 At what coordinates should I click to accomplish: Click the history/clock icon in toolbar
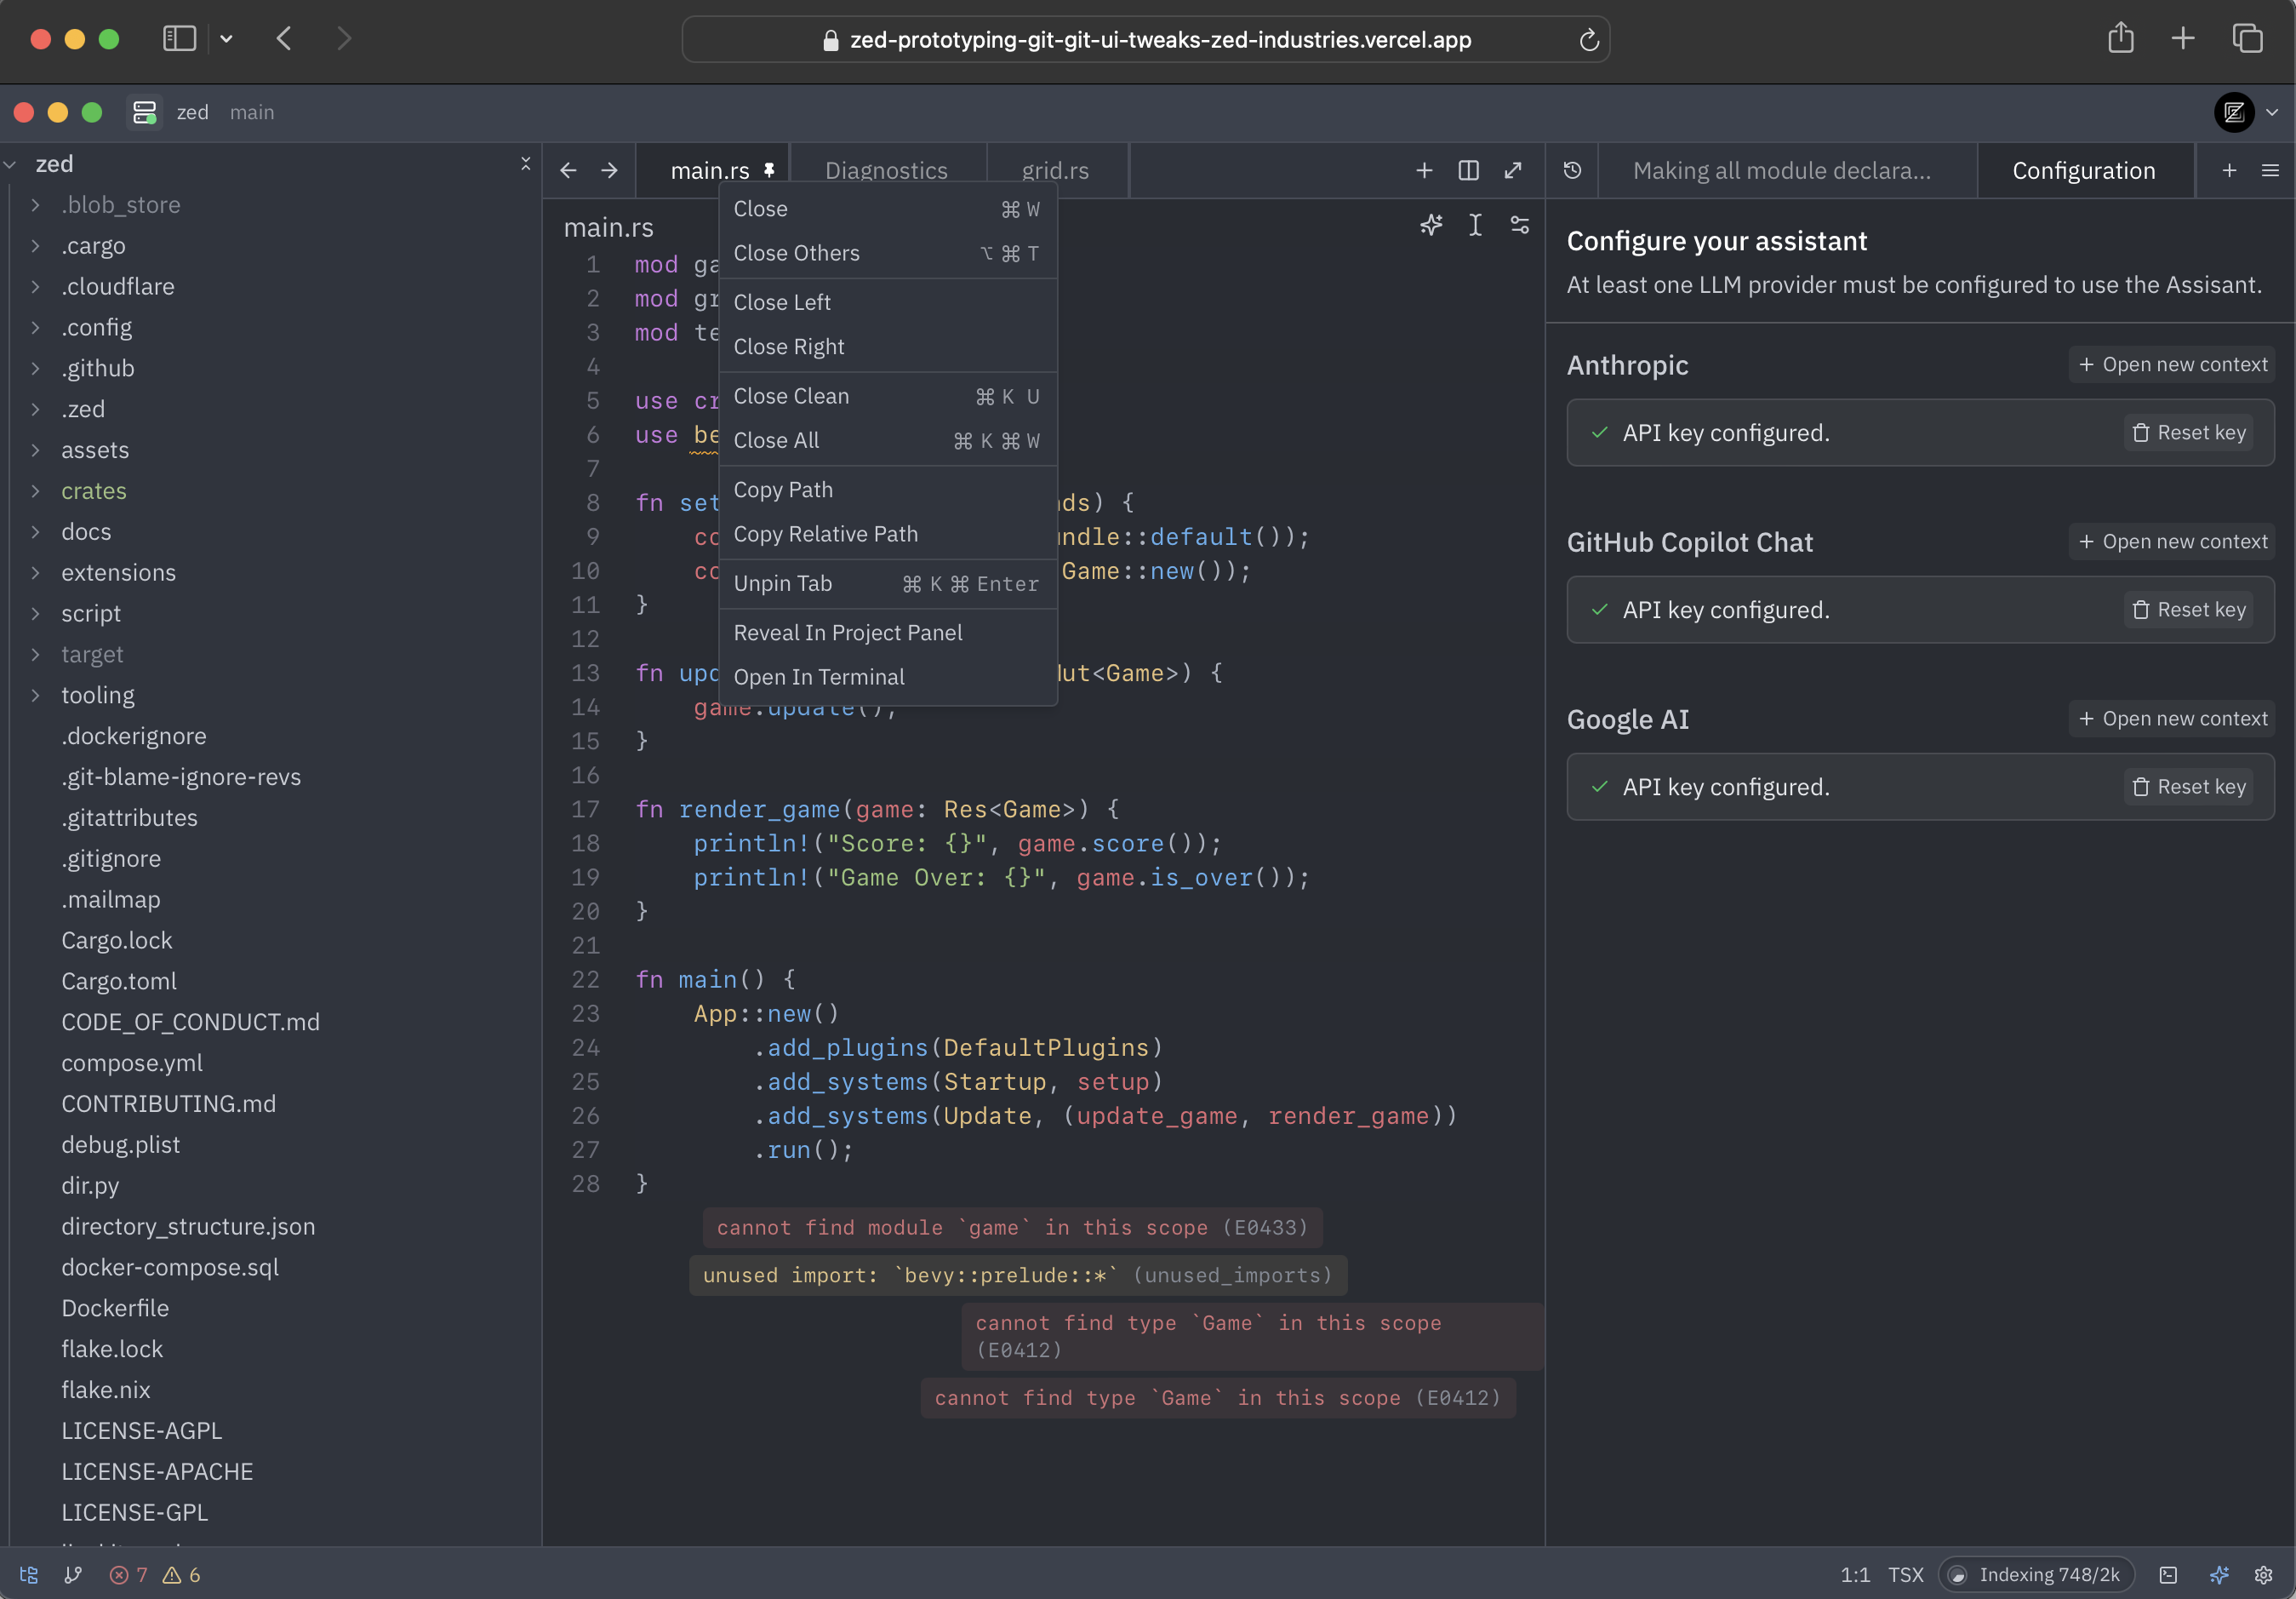(x=1570, y=171)
